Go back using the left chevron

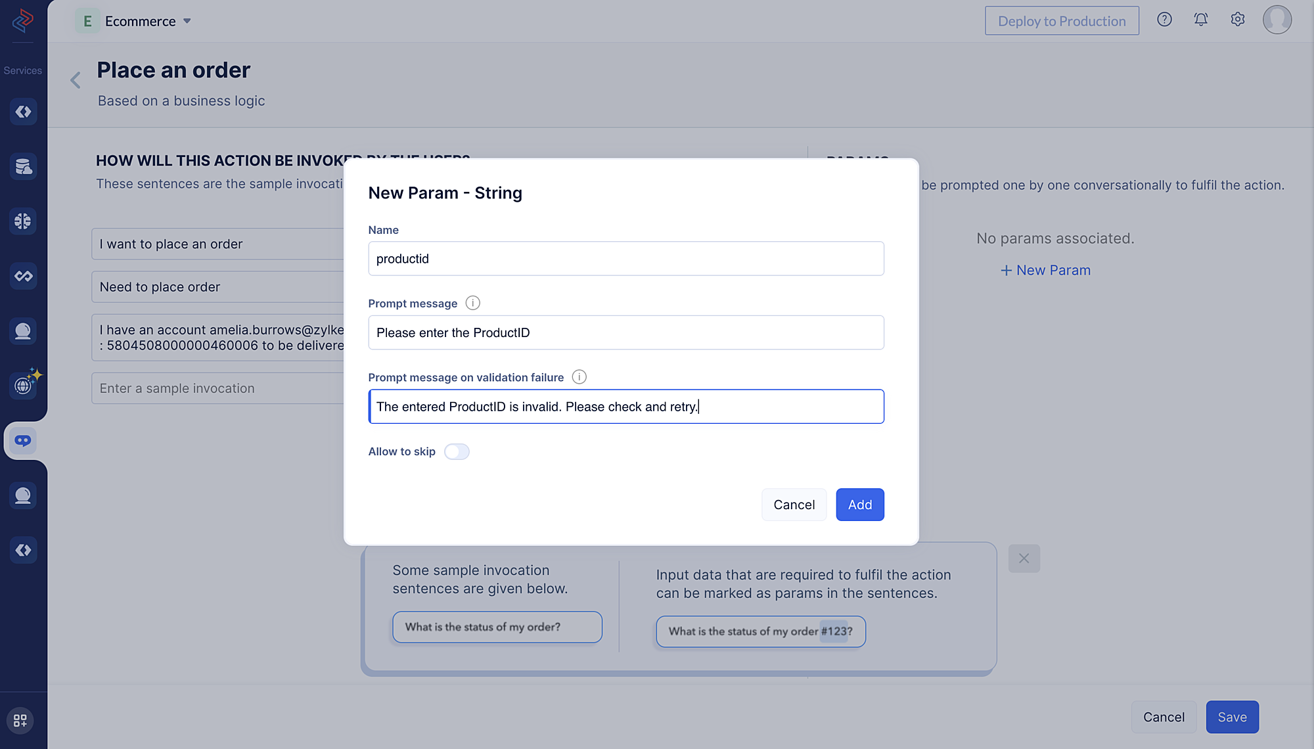click(76, 80)
